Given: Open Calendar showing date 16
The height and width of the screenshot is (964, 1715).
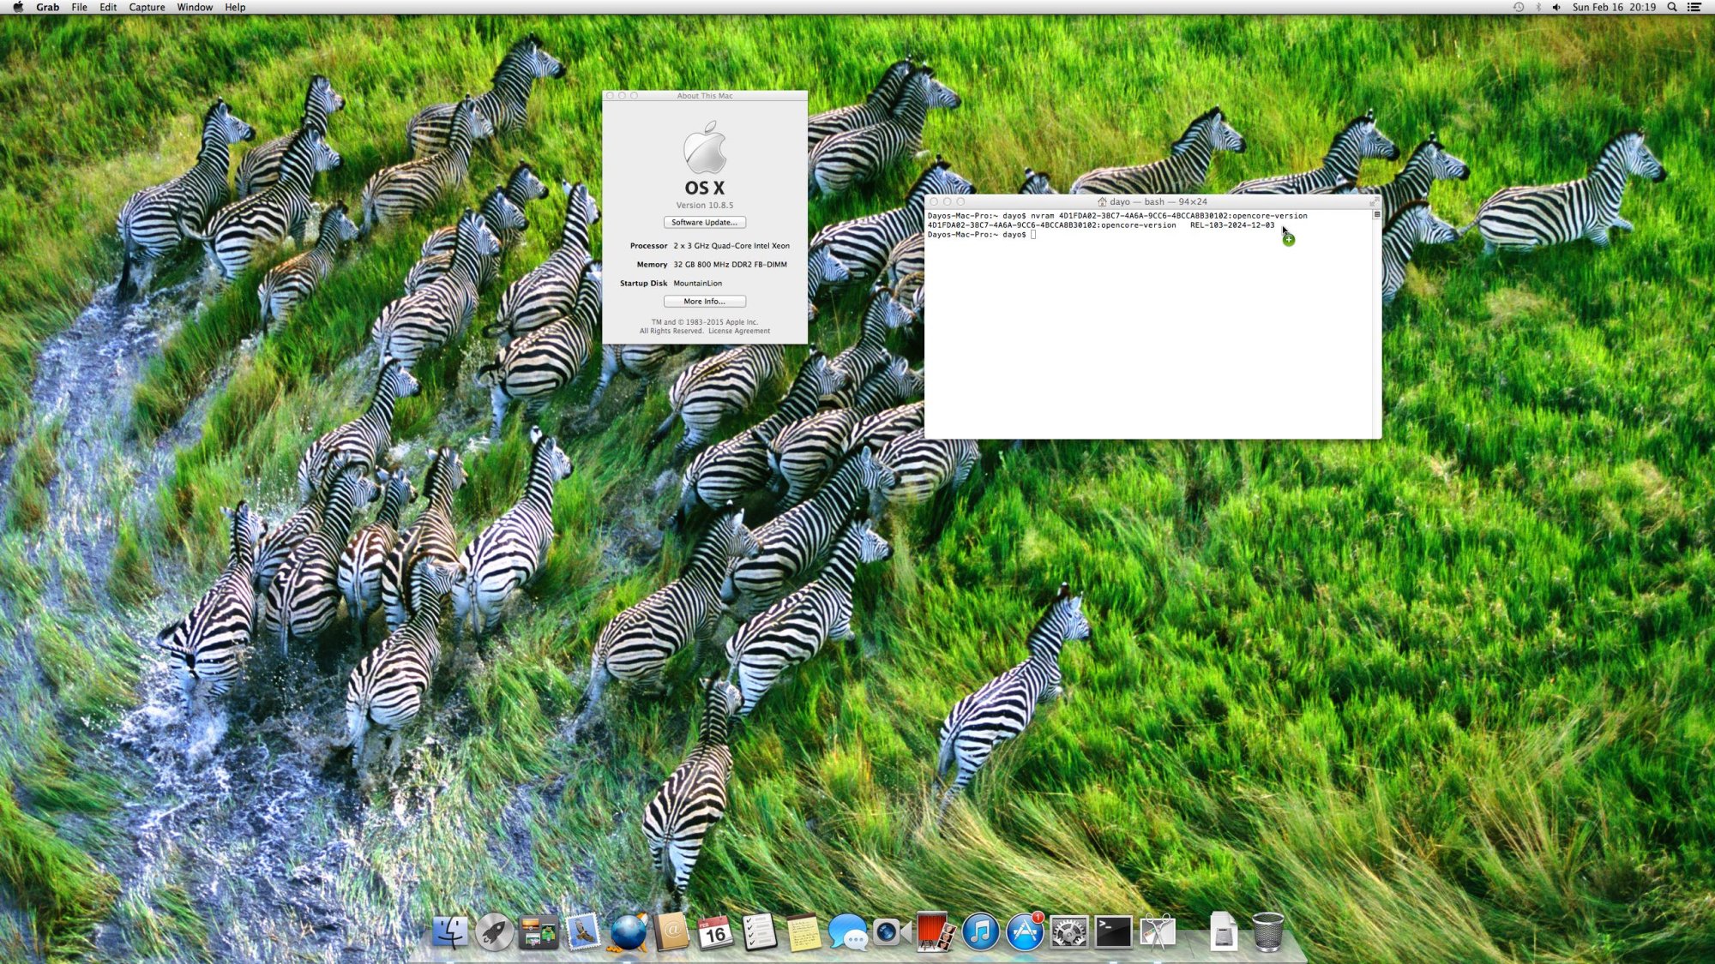Looking at the screenshot, I should click(715, 932).
